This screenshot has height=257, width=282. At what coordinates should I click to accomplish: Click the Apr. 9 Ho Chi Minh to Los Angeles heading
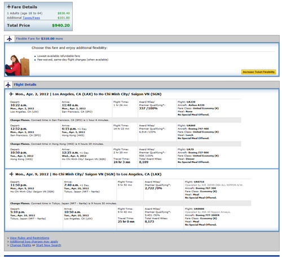[x=89, y=174]
